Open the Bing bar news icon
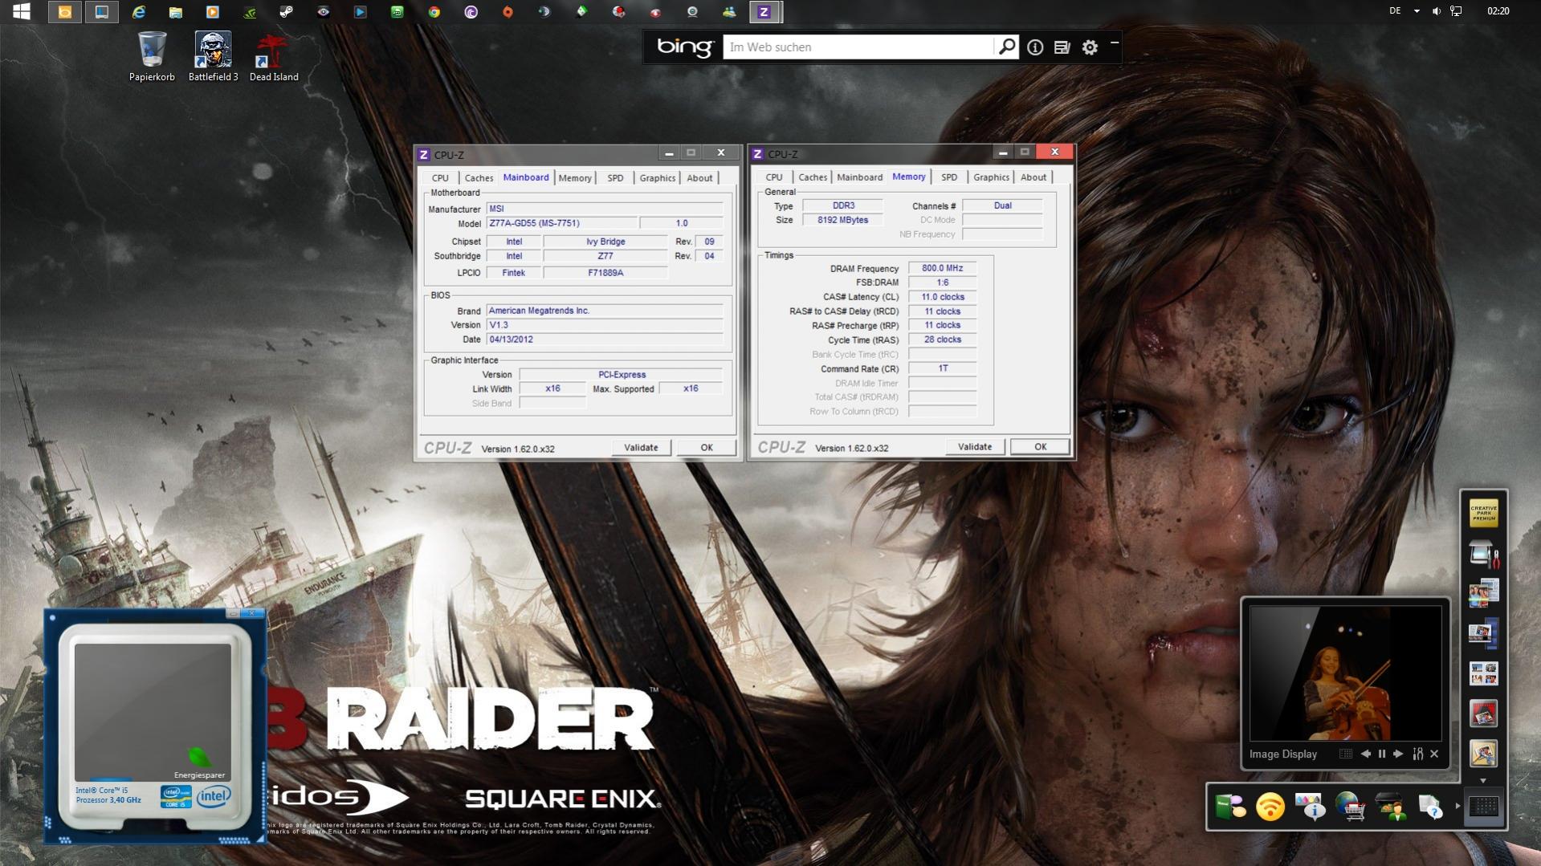The width and height of the screenshot is (1541, 866). pyautogui.click(x=1062, y=47)
